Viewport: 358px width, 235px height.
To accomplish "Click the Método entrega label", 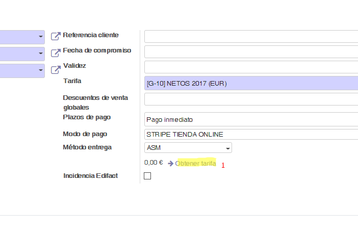I will pyautogui.click(x=87, y=147).
